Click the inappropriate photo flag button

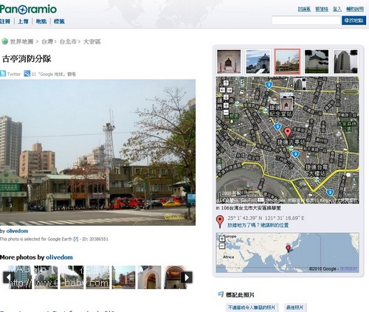(x=252, y=308)
